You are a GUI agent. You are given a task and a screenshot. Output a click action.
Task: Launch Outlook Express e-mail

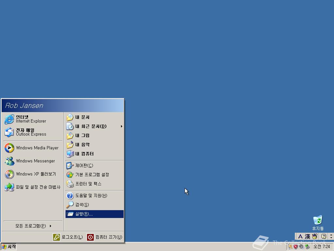pos(33,132)
